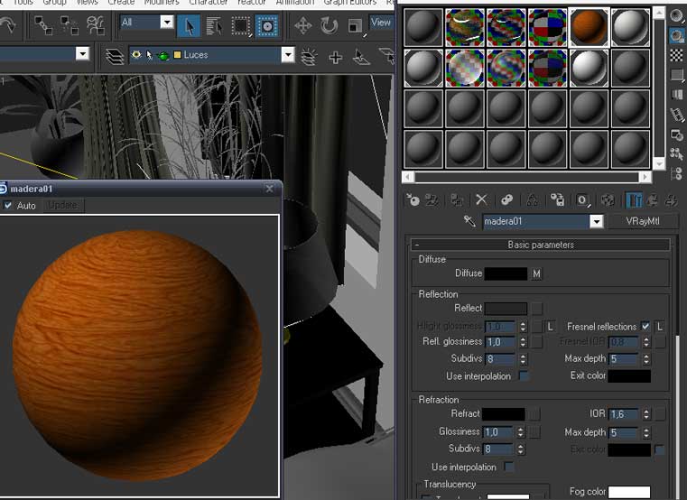
Task: Click the empty map button beside Reflect
Action: 537,309
